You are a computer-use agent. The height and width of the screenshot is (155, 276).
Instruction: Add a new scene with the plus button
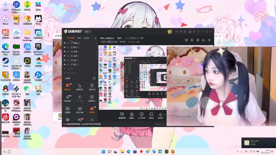point(96,38)
